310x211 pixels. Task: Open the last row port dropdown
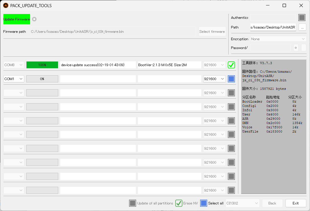(x=14, y=190)
